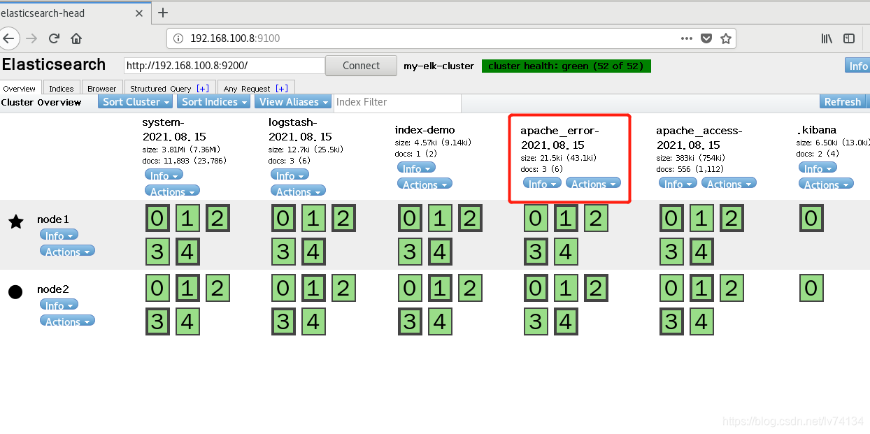Expand Actions menu for apache_access-2021.08.15
Viewport: 870px width, 434px height.
(729, 184)
